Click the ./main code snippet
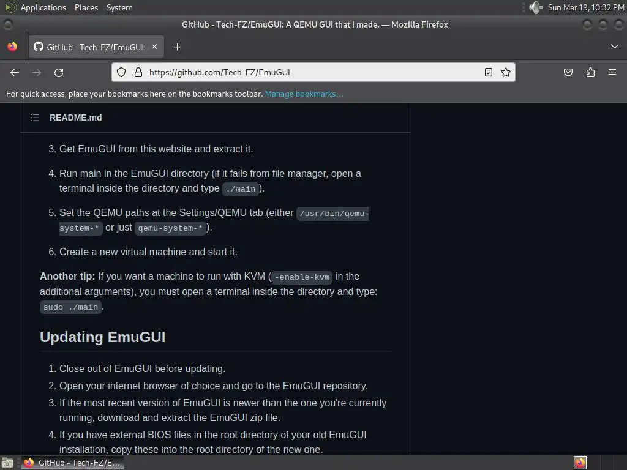This screenshot has height=470, width=627. (x=240, y=188)
